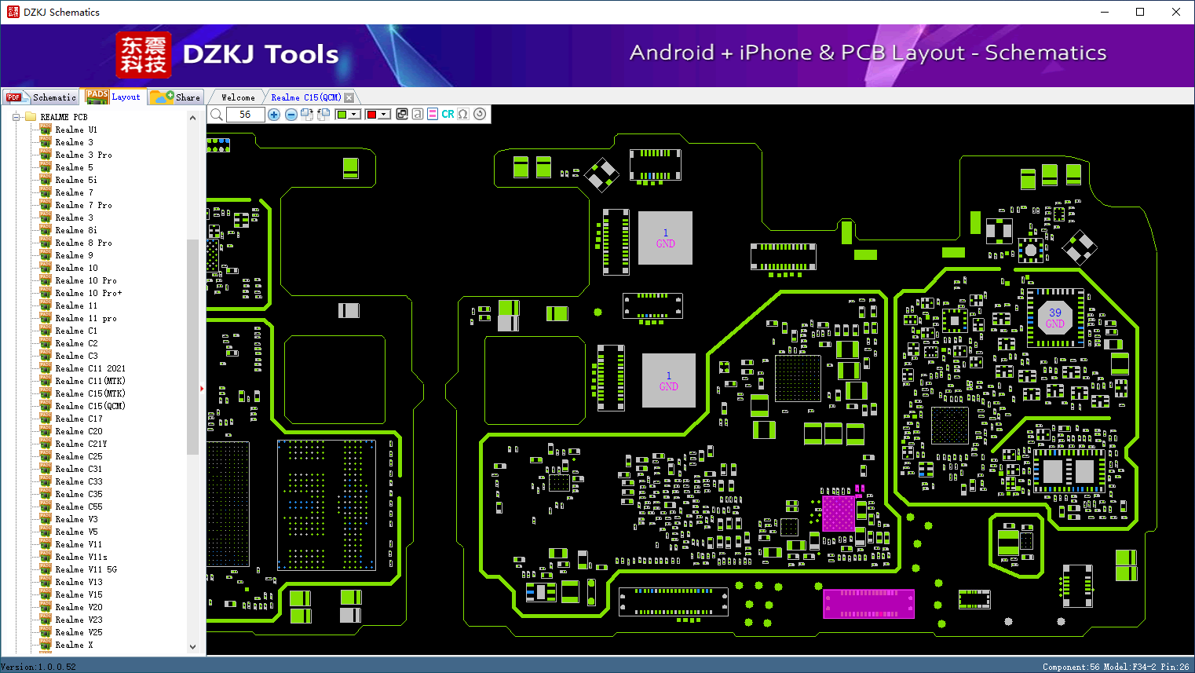Screen dimensions: 1195x673
Task: Close the Realme C15(QCM) document tab
Action: (x=349, y=97)
